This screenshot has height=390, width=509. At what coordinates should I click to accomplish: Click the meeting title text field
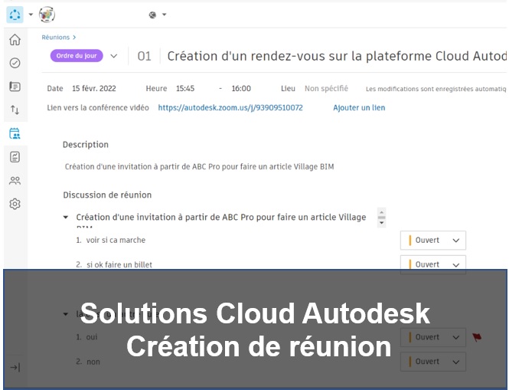point(337,56)
